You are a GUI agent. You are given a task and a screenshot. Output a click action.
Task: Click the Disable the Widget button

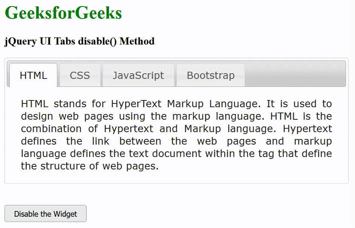(45, 214)
